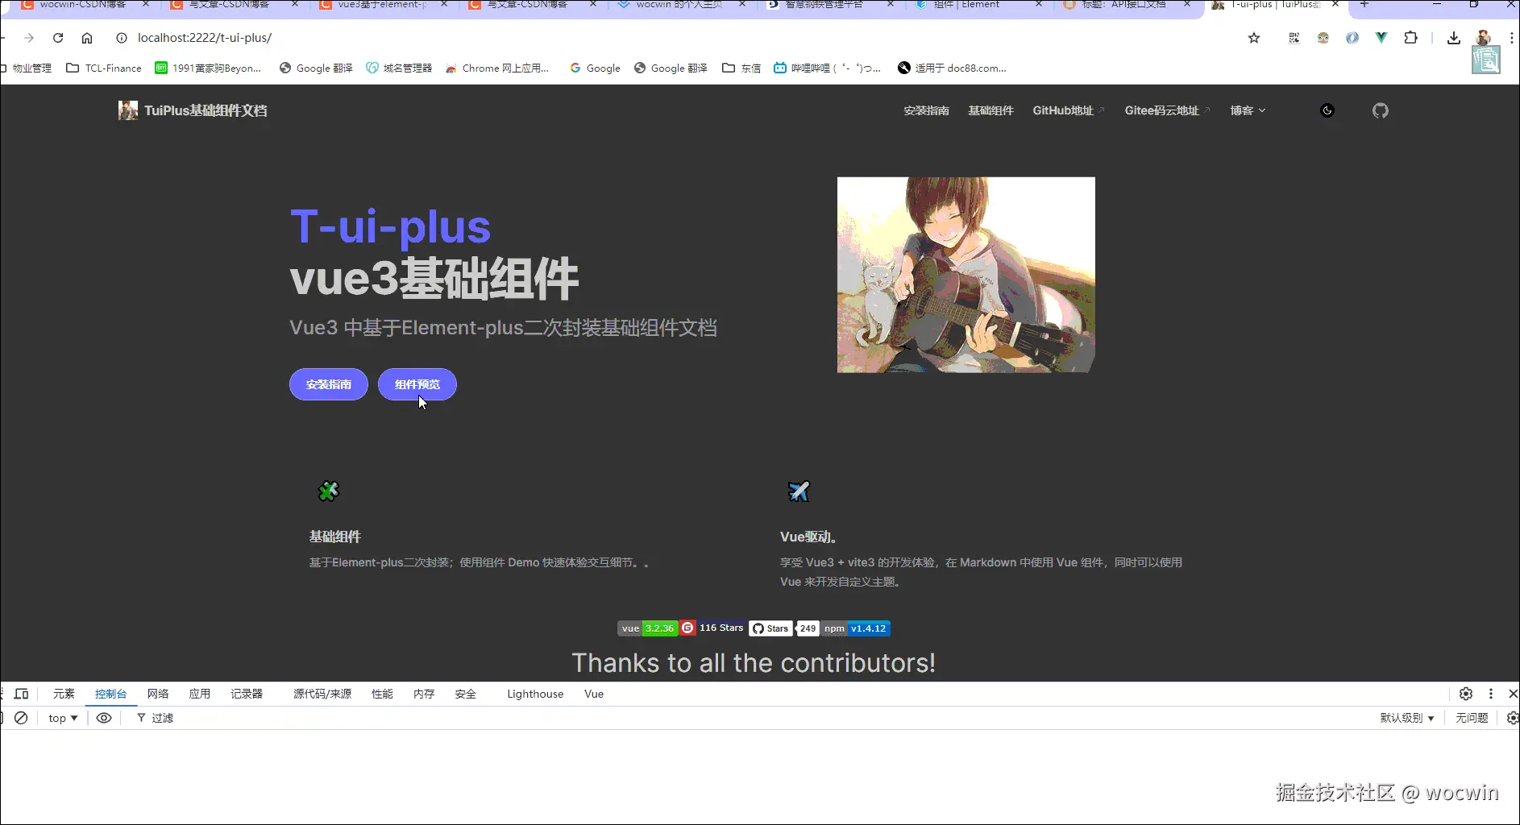Open DevTools more options menu
The image size is (1520, 825).
pos(1491,694)
